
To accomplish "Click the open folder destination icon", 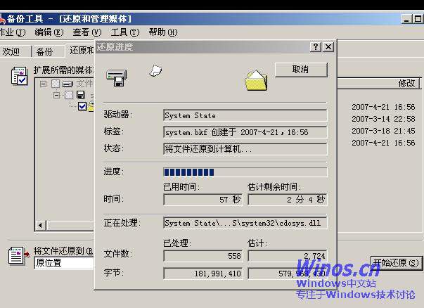I will 256,80.
